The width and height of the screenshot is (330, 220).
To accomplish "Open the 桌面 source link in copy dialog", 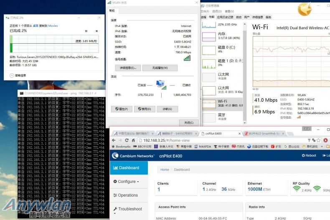I will [x=36, y=25].
